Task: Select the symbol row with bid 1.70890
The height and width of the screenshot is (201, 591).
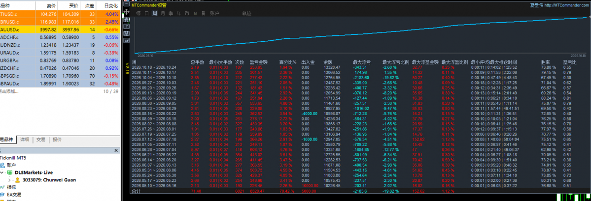Action: pos(60,76)
